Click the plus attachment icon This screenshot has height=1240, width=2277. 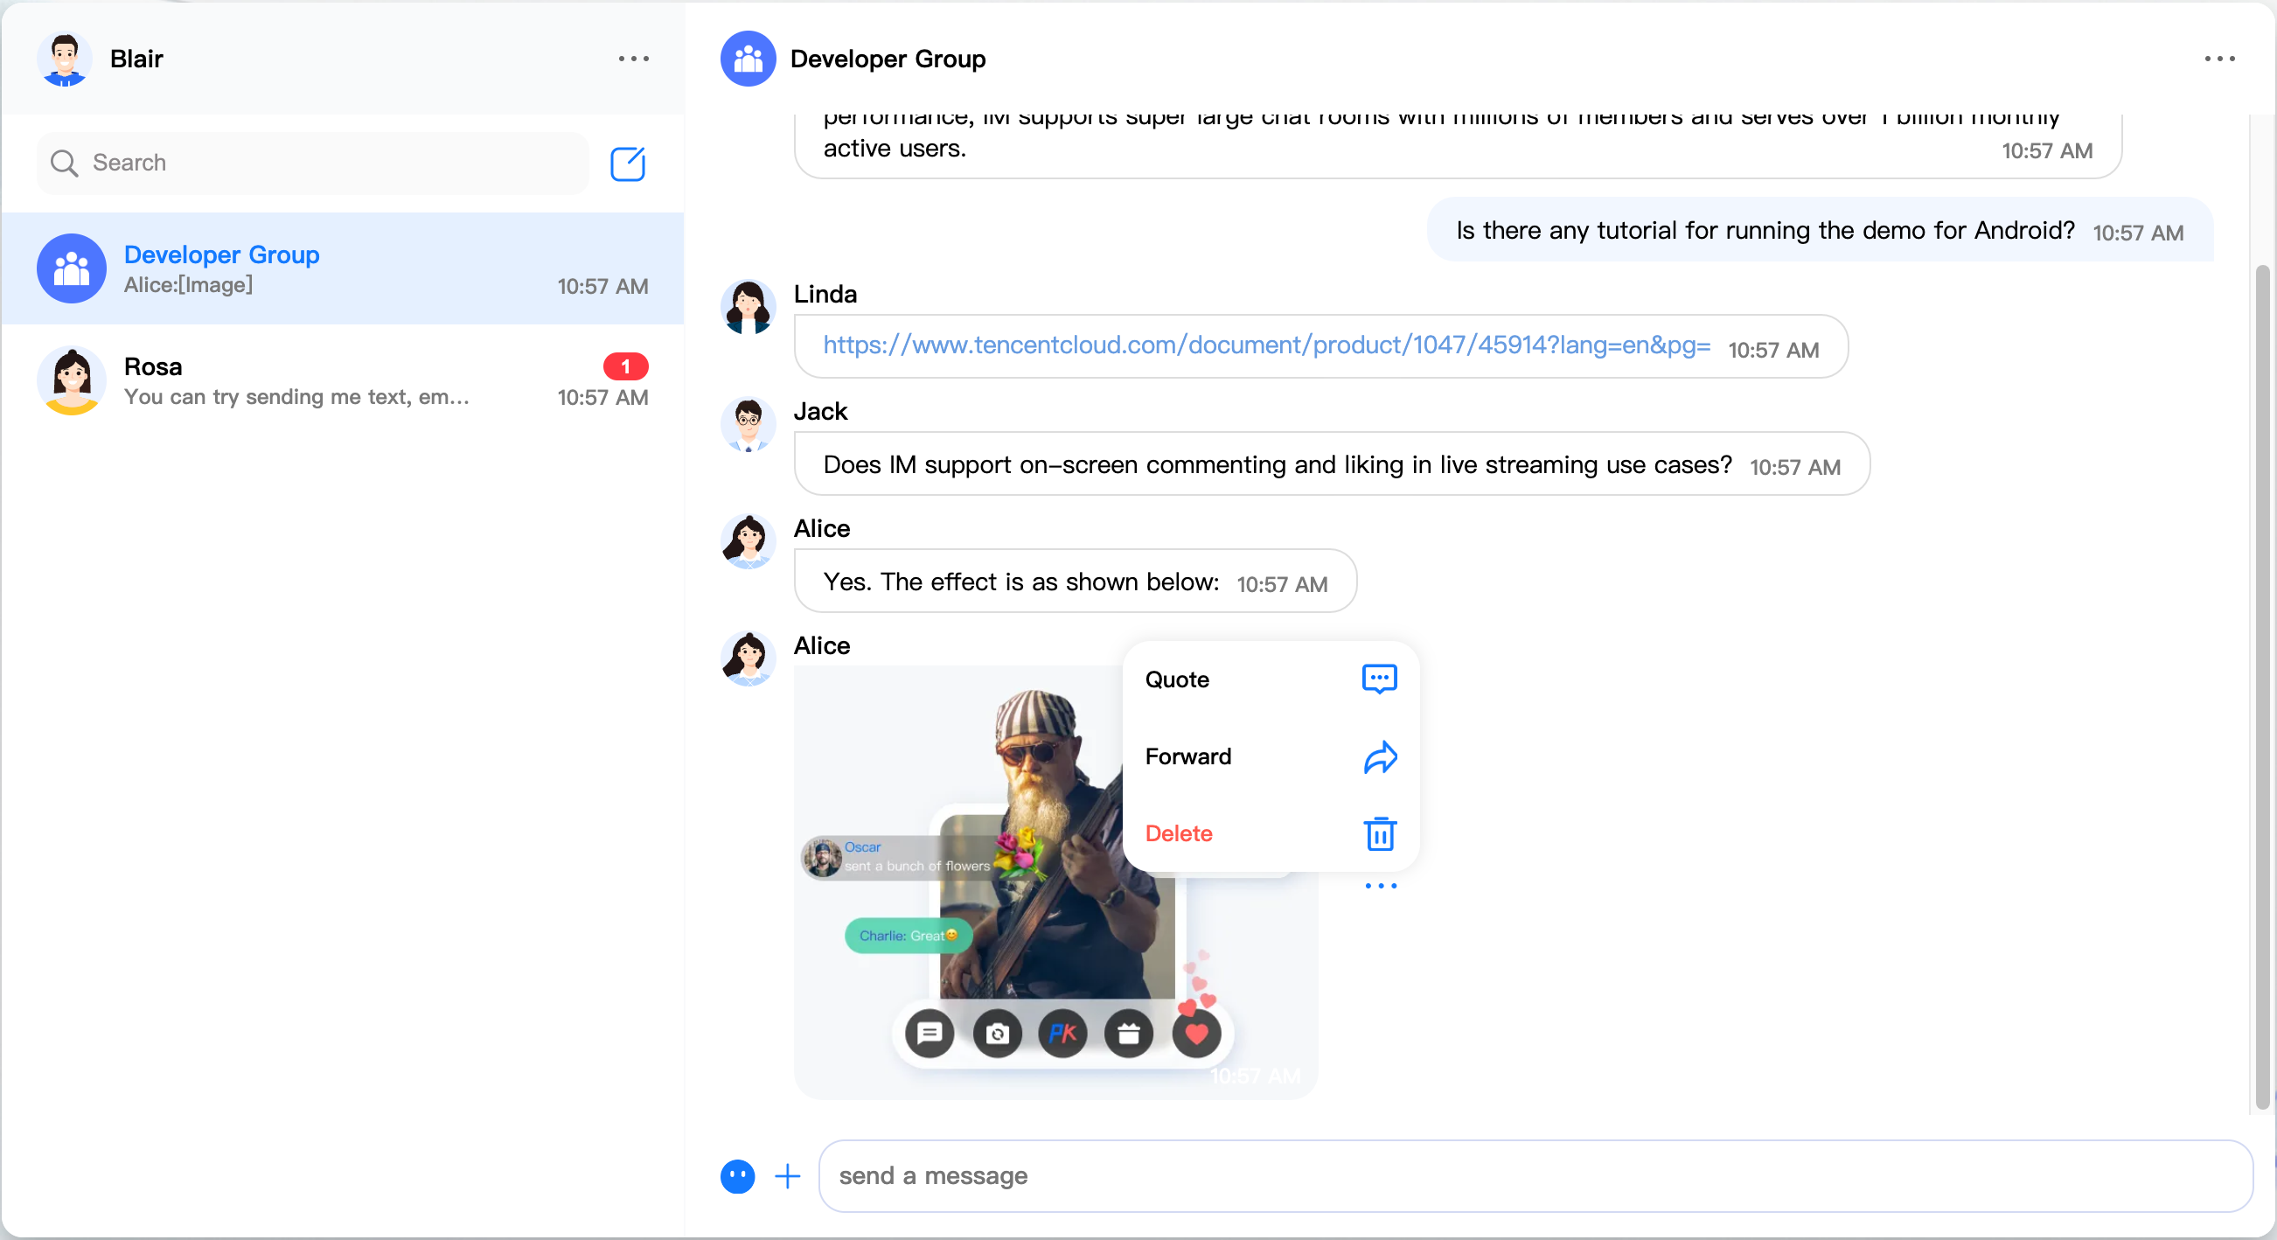[x=787, y=1175]
